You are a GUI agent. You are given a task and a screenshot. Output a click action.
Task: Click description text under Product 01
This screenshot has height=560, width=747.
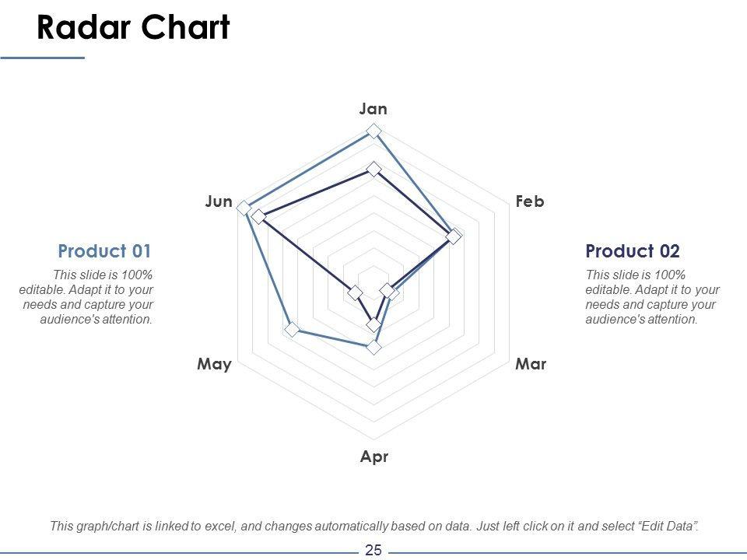point(87,297)
